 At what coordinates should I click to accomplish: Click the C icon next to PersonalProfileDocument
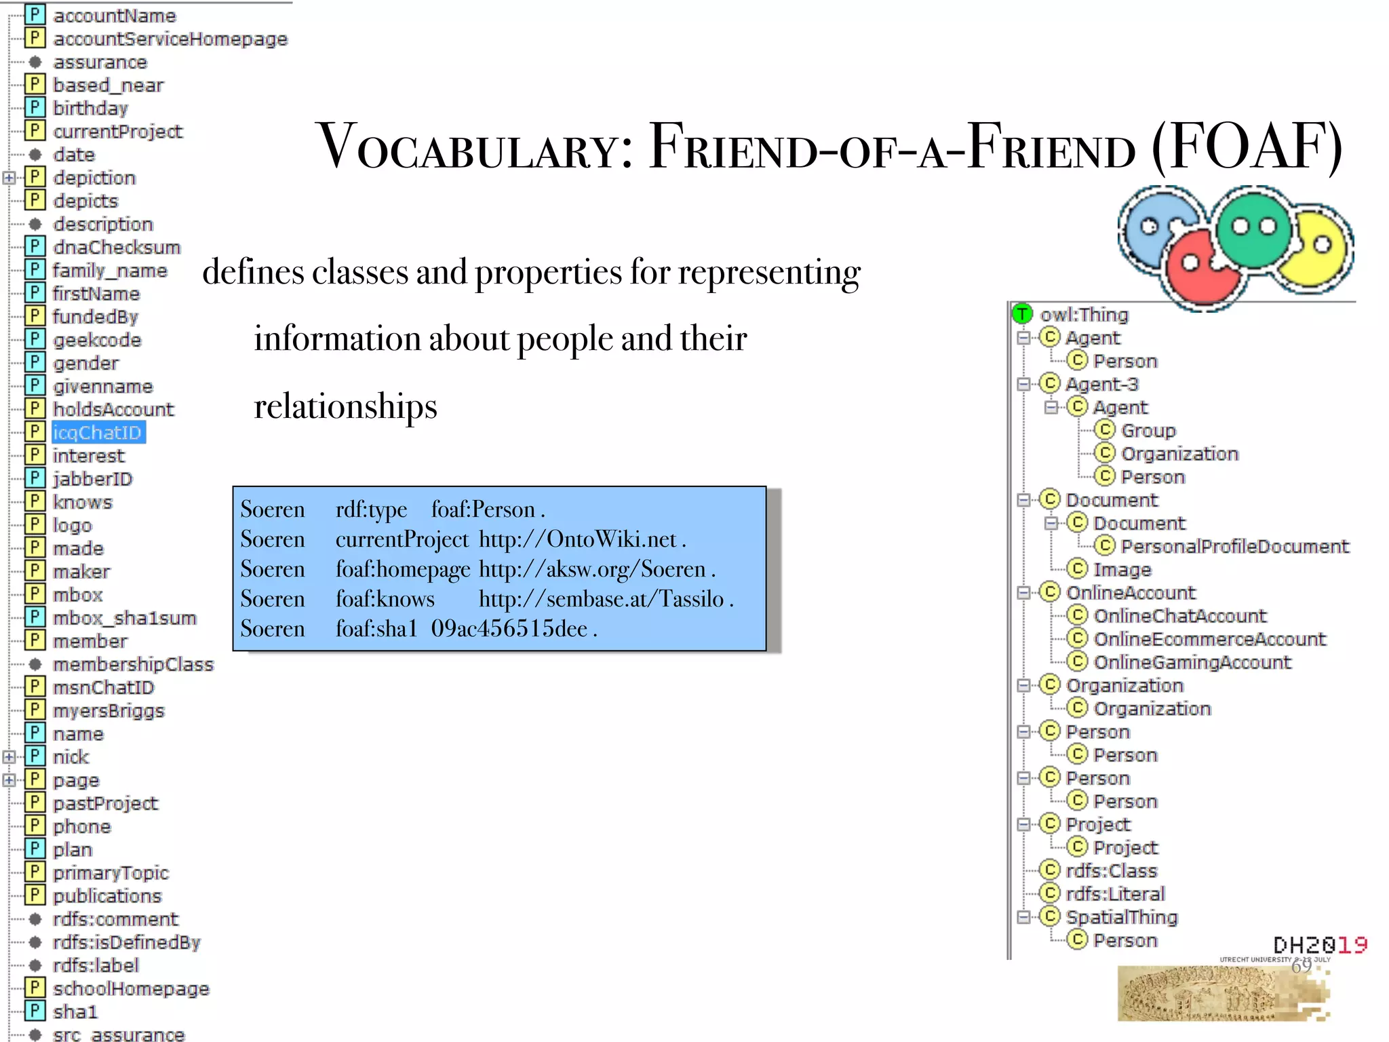tap(1105, 545)
